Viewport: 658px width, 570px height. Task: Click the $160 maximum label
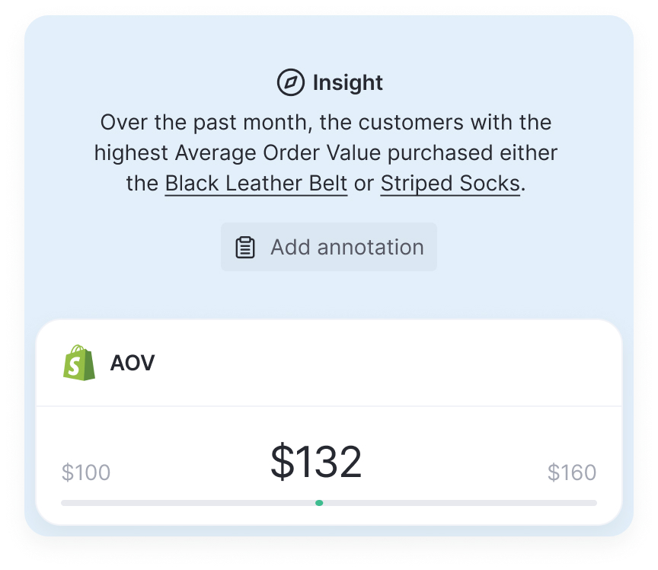(572, 472)
